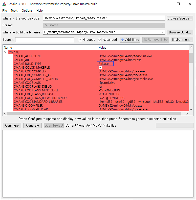Open the Options menu
This screenshot has height=200, width=196.
click(27, 11)
